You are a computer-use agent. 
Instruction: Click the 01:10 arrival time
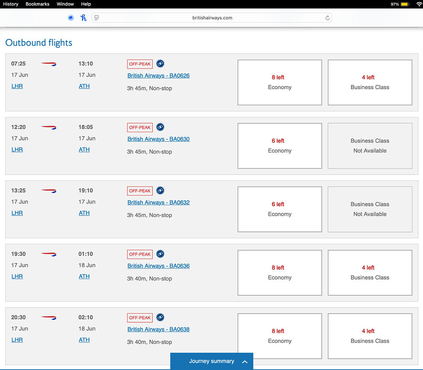[85, 254]
